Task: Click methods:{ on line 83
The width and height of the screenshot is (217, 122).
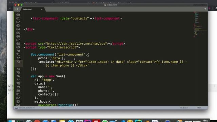Action: tap(43, 102)
